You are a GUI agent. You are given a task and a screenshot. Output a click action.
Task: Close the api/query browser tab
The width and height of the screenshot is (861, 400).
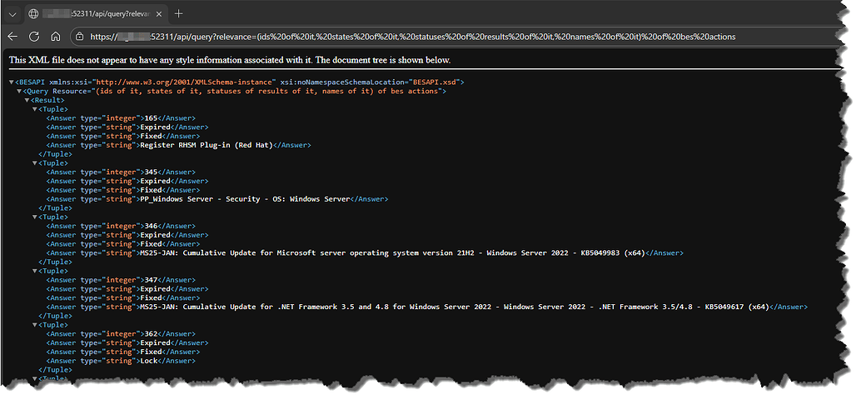pyautogui.click(x=157, y=13)
